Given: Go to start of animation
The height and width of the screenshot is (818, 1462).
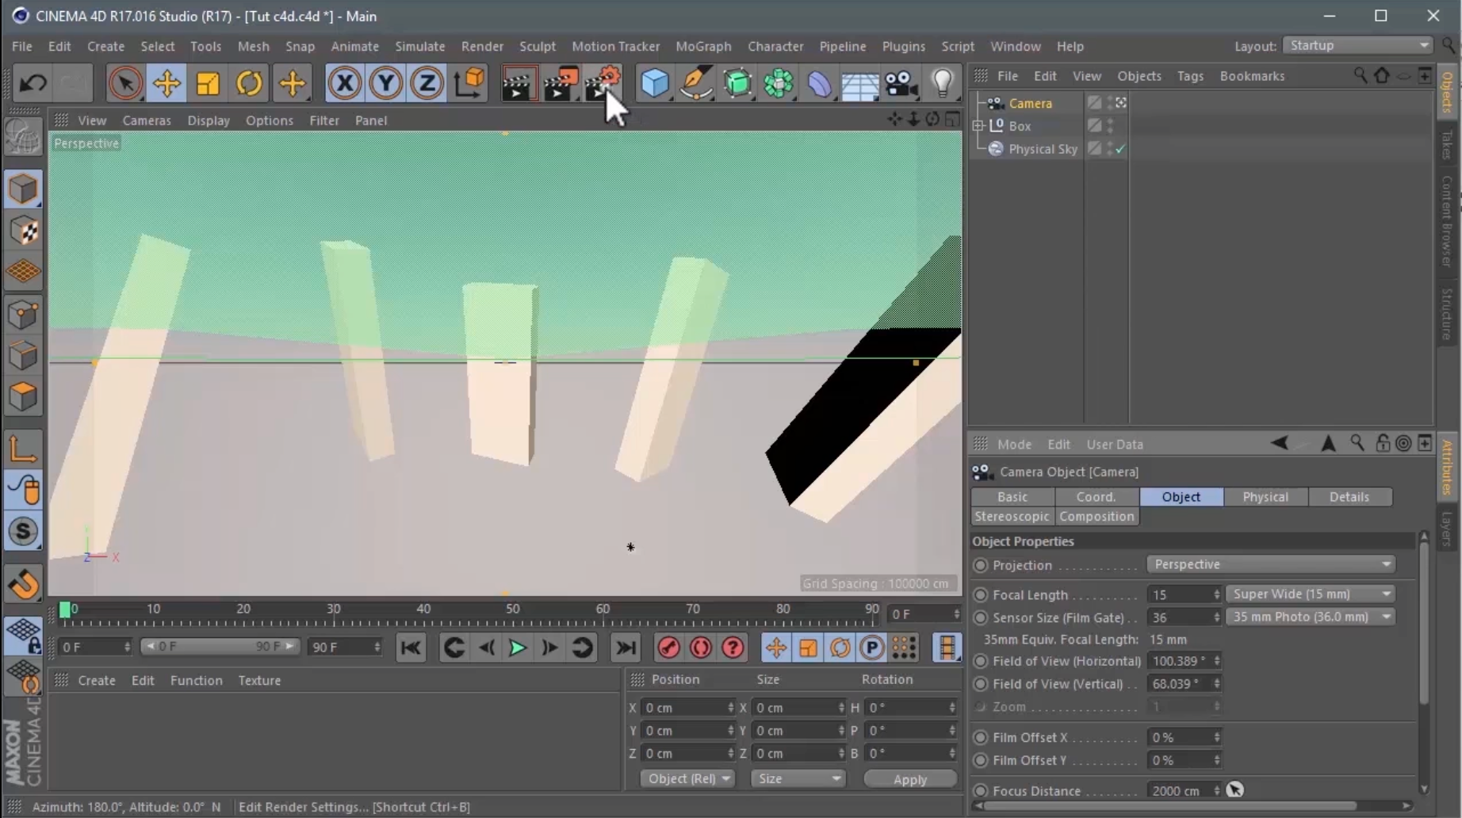Looking at the screenshot, I should click(411, 648).
